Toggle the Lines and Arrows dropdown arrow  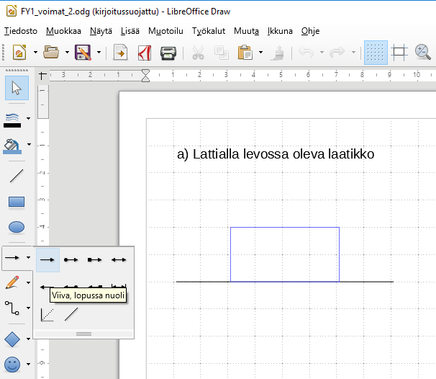28,257
